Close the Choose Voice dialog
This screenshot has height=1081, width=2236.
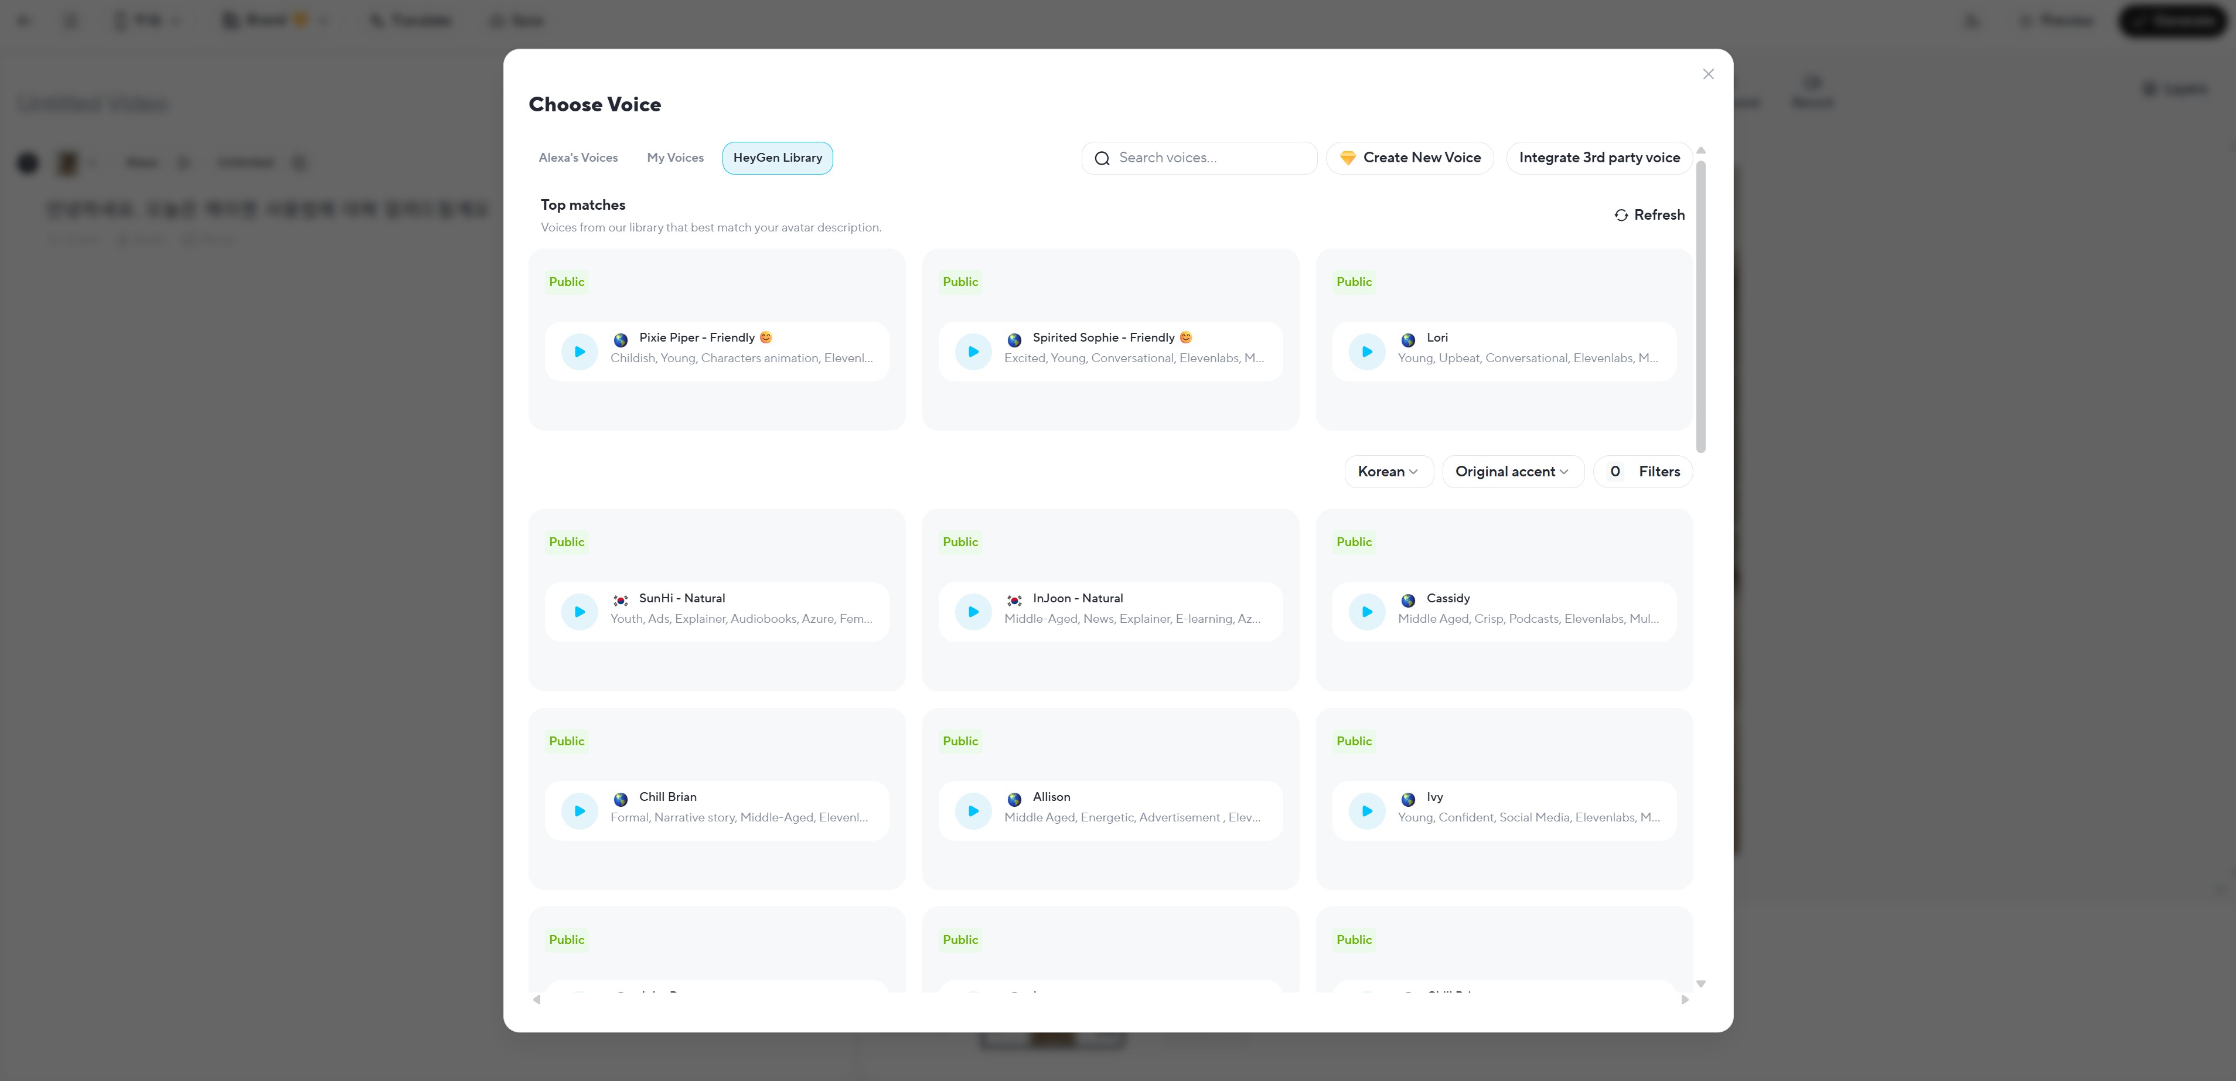coord(1707,74)
